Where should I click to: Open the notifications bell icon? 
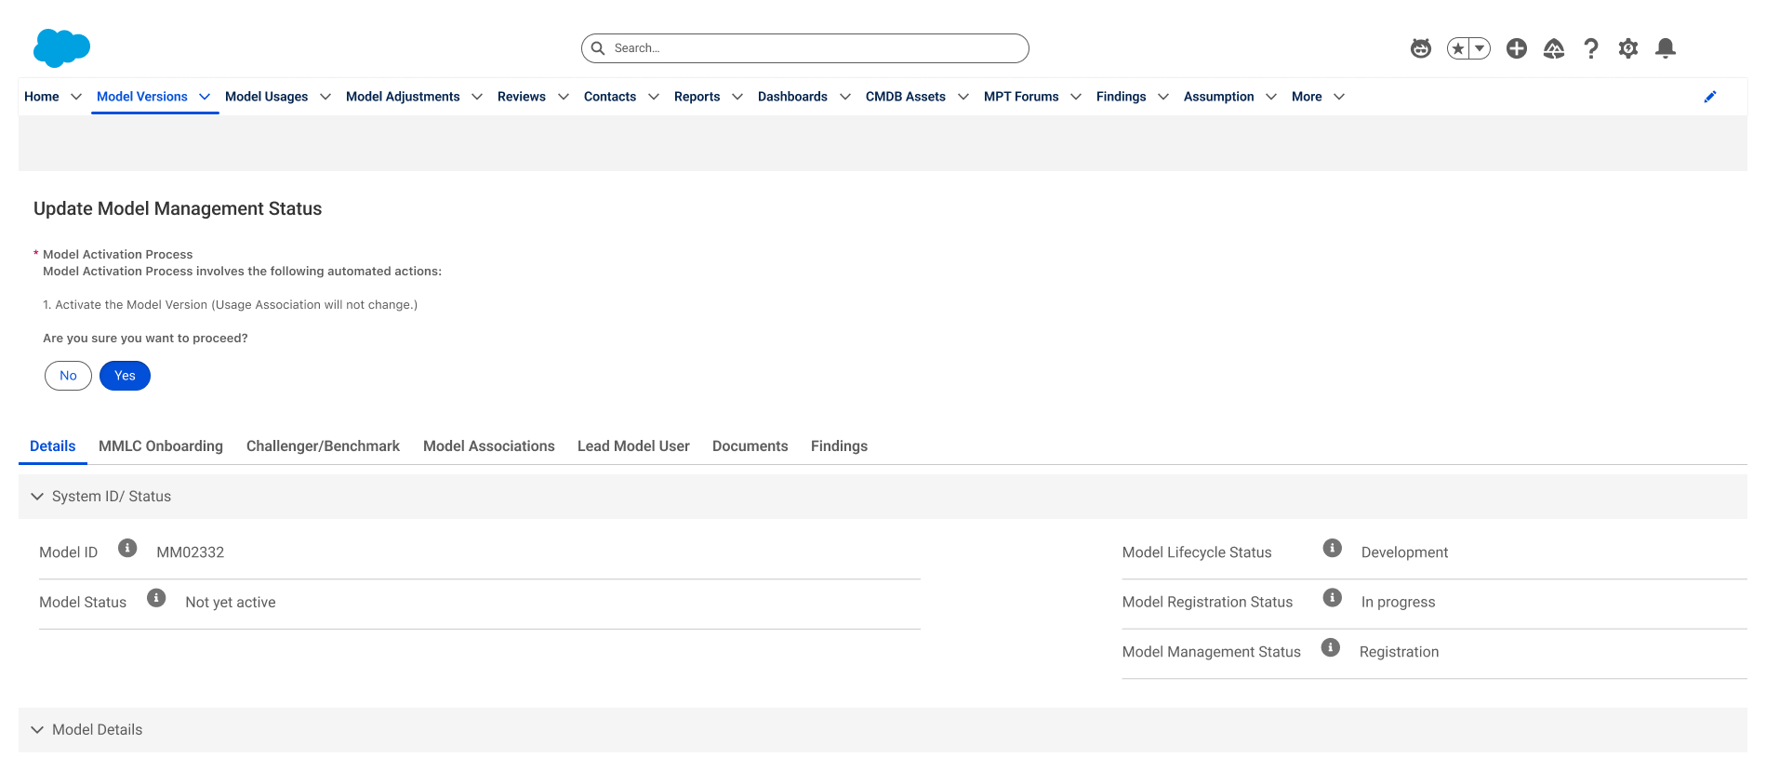tap(1666, 48)
